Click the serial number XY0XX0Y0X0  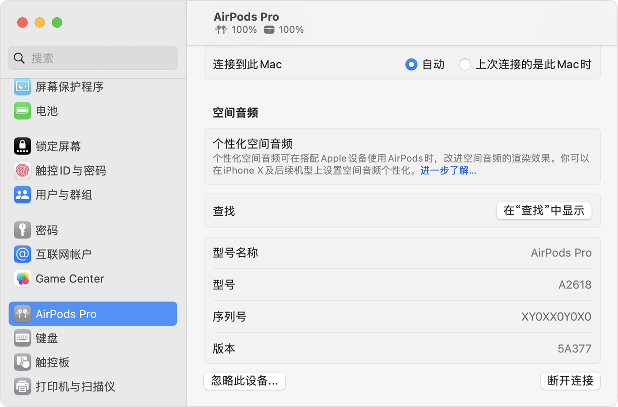tap(556, 317)
